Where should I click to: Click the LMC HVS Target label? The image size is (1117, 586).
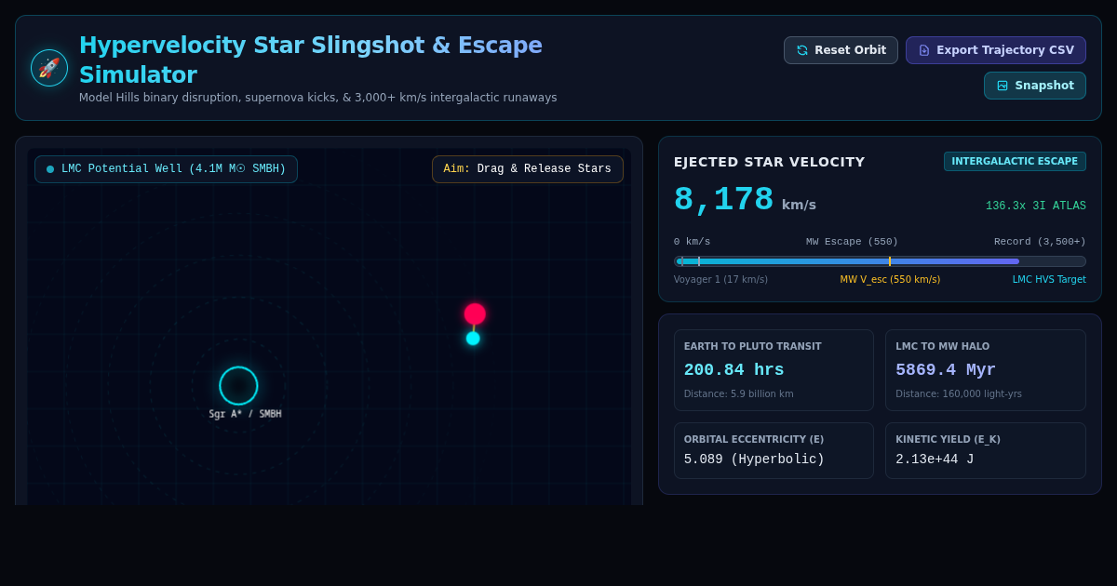pyautogui.click(x=1049, y=280)
